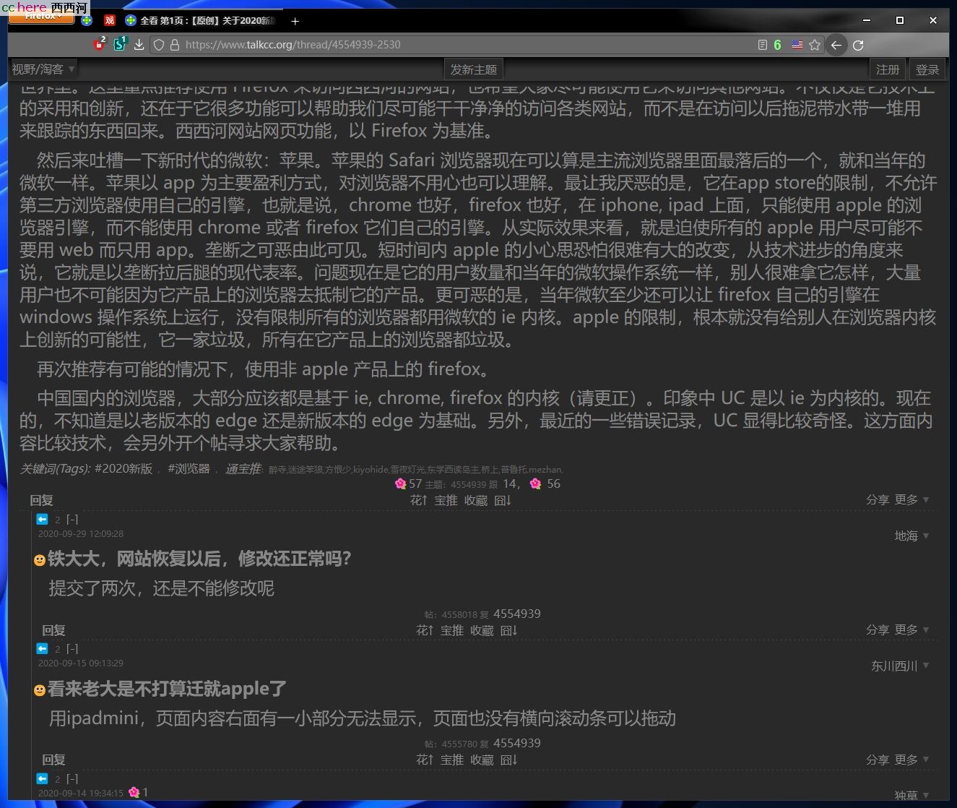The image size is (957, 808).
Task: Click the blue arrow icon above 2020-09-15 09:13:29
Action: point(42,648)
